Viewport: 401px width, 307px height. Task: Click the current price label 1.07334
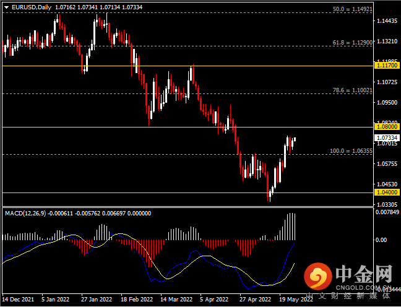[x=387, y=138]
